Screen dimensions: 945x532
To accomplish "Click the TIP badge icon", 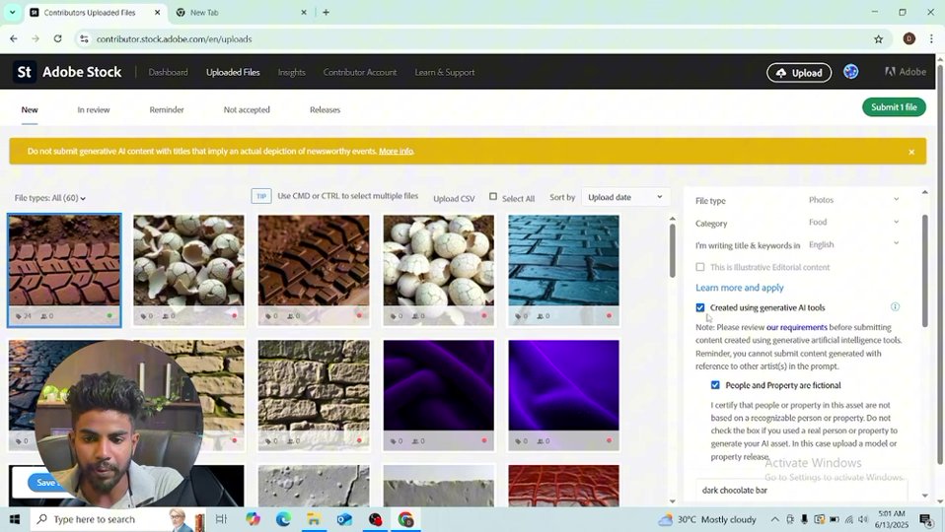I will (261, 196).
